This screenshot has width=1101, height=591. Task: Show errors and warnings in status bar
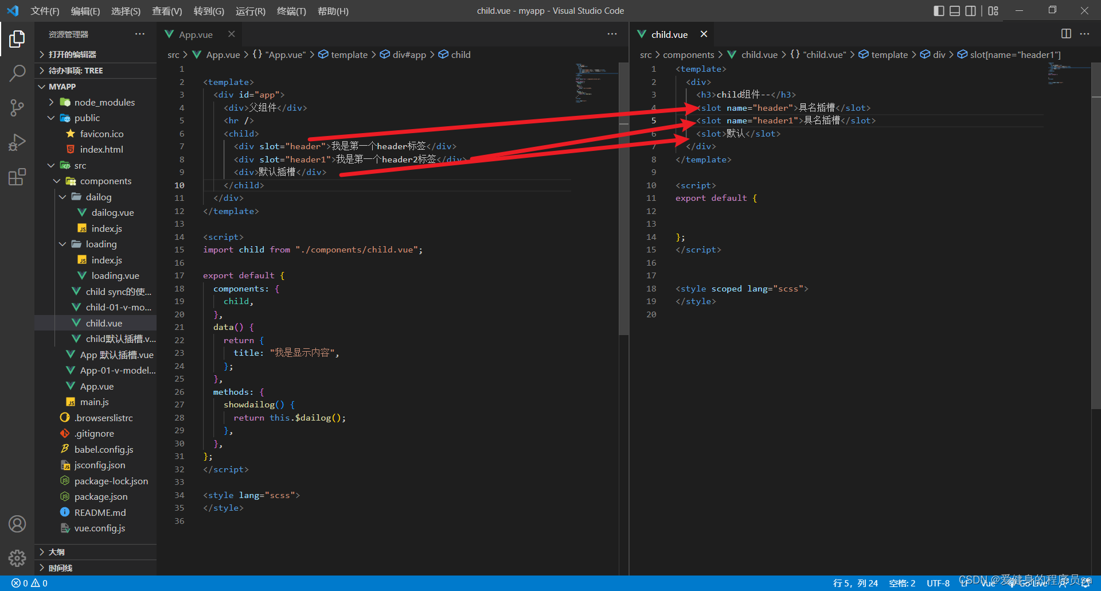click(29, 583)
